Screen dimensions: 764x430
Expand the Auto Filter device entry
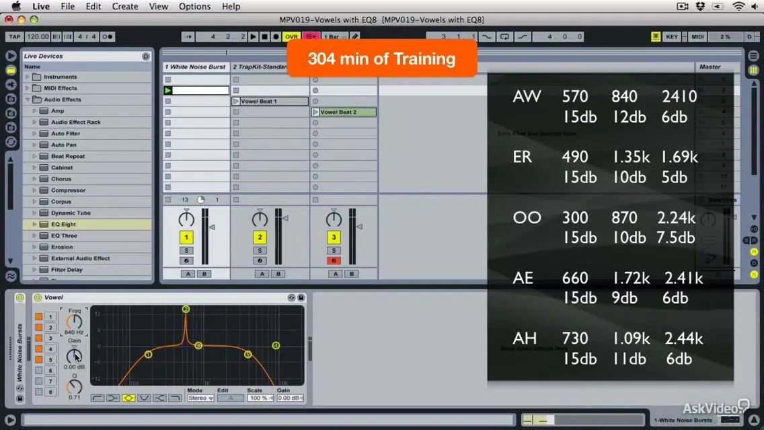pos(34,134)
